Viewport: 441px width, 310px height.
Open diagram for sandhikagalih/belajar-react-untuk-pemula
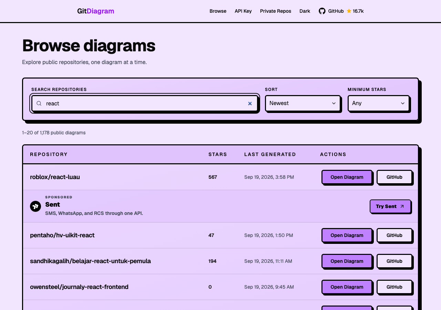point(347,261)
